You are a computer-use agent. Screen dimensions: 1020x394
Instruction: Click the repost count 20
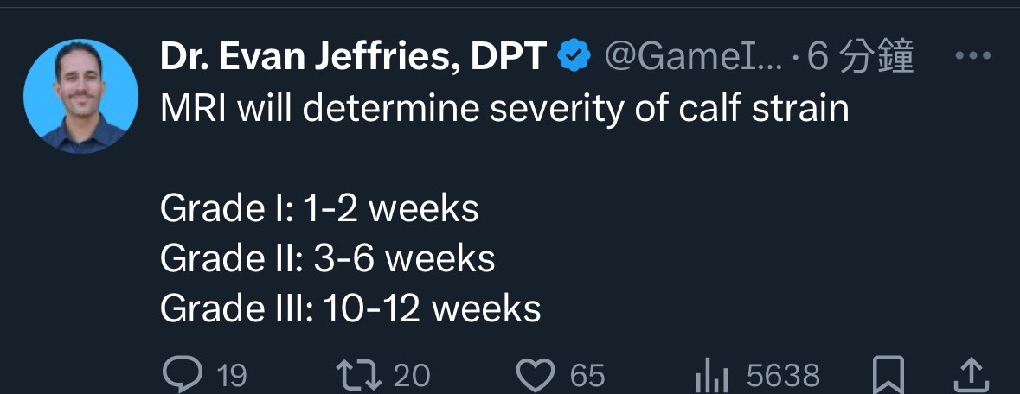[x=412, y=376]
